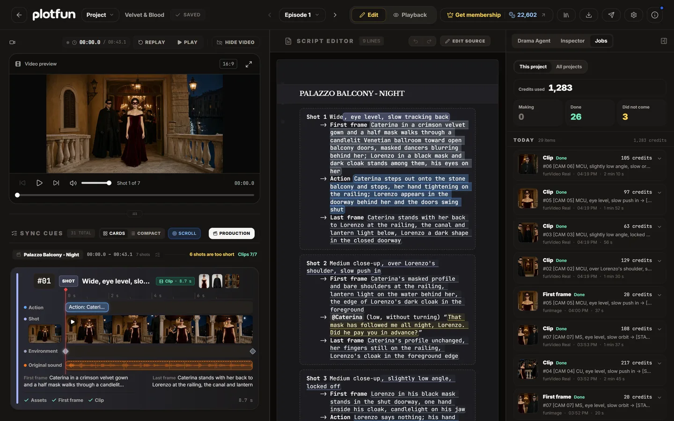
Task: Hide the video panel
Action: 236,42
